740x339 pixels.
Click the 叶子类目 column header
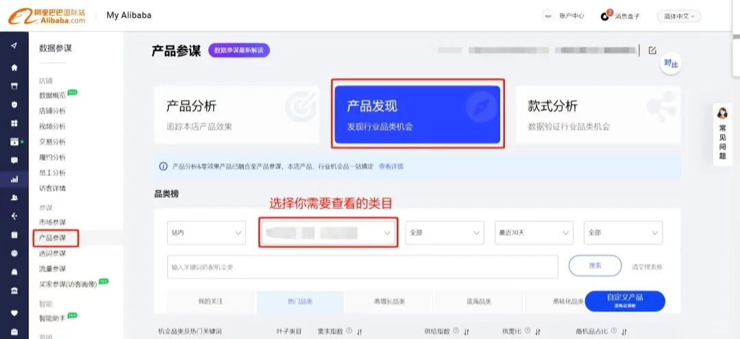pyautogui.click(x=289, y=331)
